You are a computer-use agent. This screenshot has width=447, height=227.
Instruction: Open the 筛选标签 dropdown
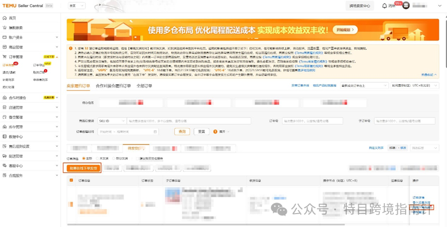(424, 148)
